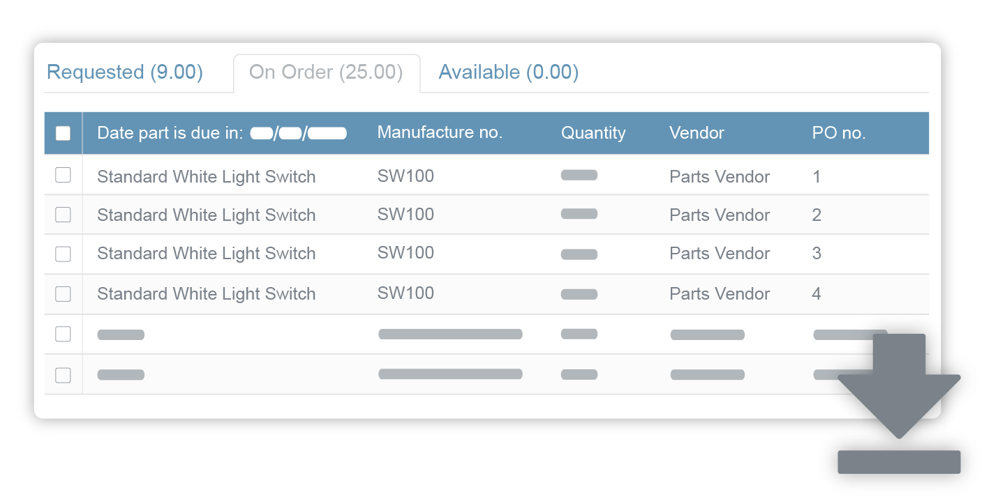998x501 pixels.
Task: Click SW100 in the PO 3 row
Action: pyautogui.click(x=405, y=253)
